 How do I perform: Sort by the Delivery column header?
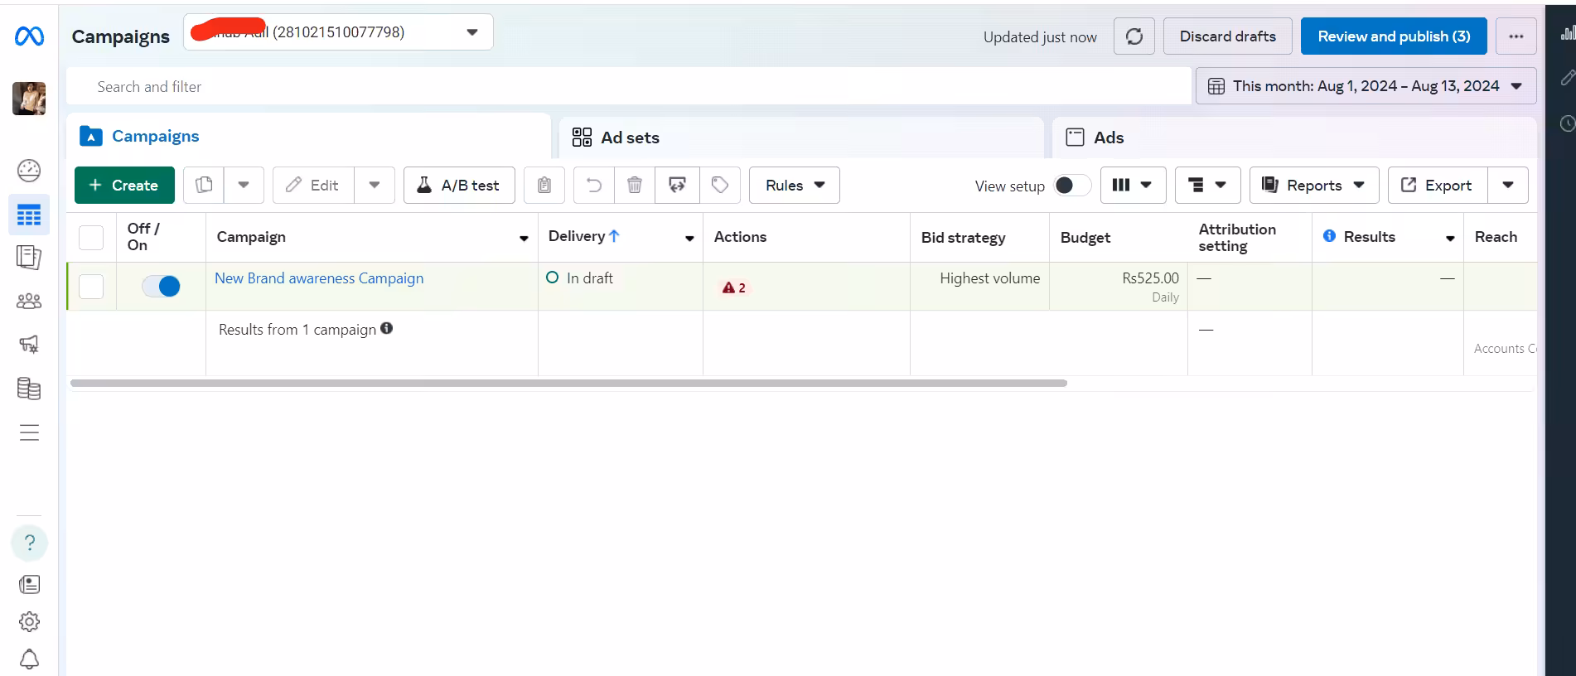pos(584,236)
